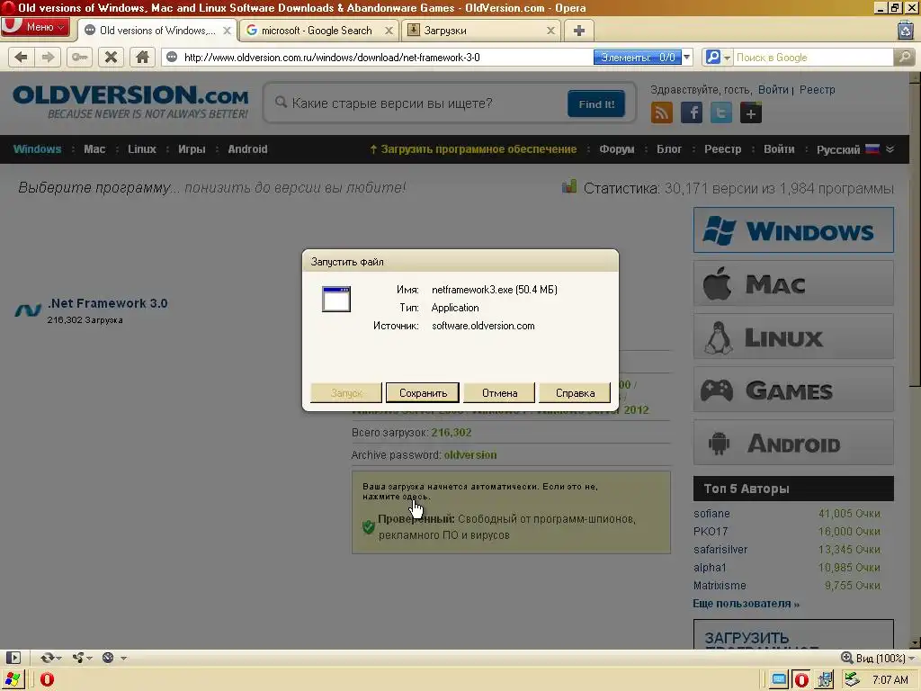Click the Элементы 0/0 progress indicator
Screen dimensions: 921x691
click(x=638, y=58)
